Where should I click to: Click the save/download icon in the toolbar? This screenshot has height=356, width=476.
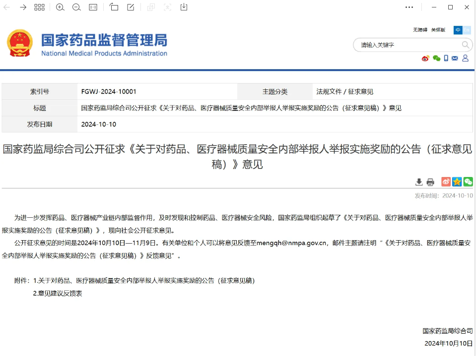point(184,7)
